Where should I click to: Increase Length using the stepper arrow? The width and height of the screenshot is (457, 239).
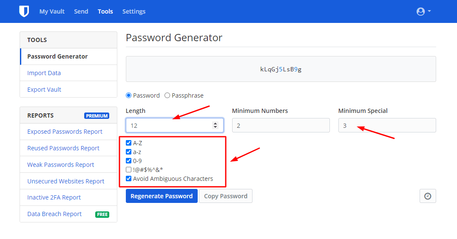(x=215, y=123)
